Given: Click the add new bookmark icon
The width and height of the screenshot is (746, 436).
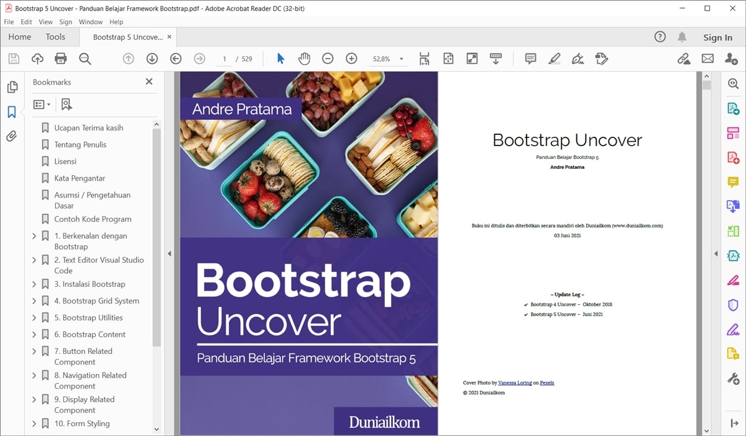Looking at the screenshot, I should tap(67, 104).
